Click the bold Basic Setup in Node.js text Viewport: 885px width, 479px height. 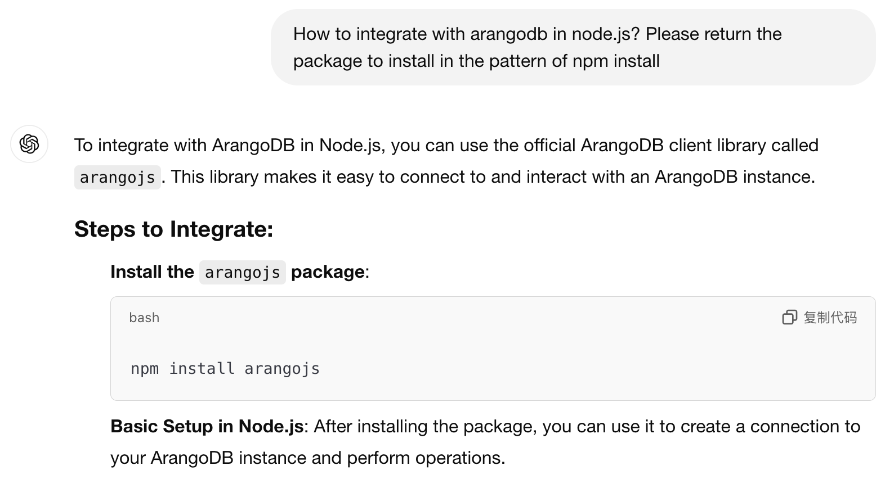pos(207,426)
